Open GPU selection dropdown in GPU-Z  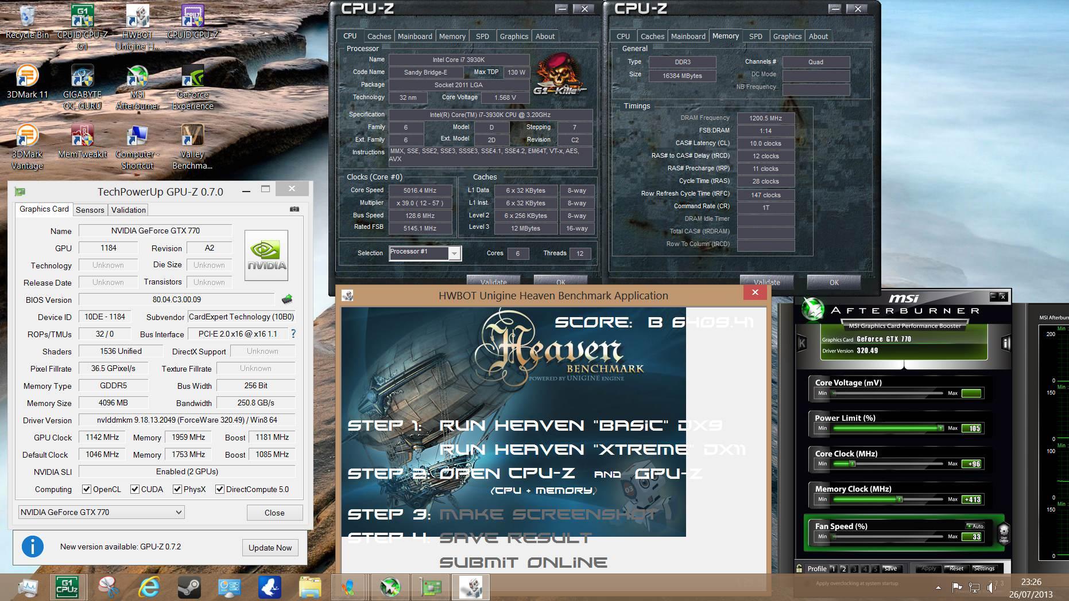[x=101, y=512]
